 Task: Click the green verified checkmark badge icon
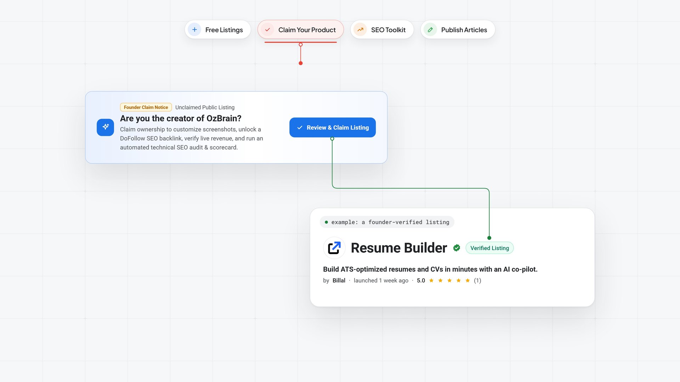click(457, 248)
